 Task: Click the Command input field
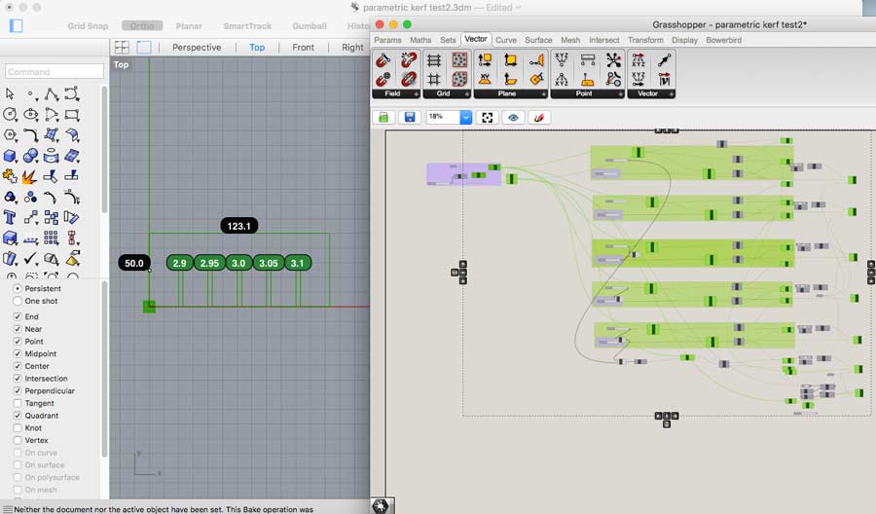(55, 71)
